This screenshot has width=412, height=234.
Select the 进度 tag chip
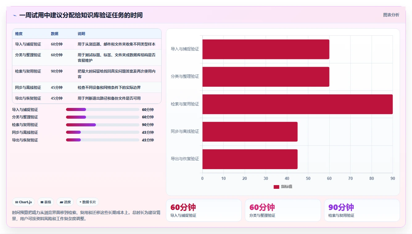pos(65,202)
